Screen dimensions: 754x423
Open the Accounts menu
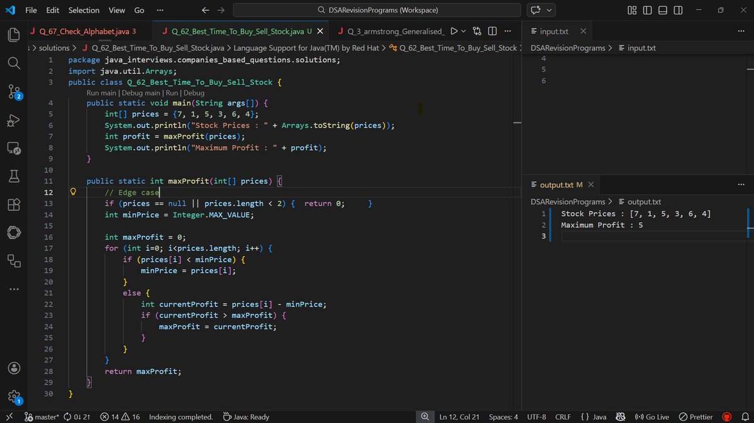(x=14, y=368)
